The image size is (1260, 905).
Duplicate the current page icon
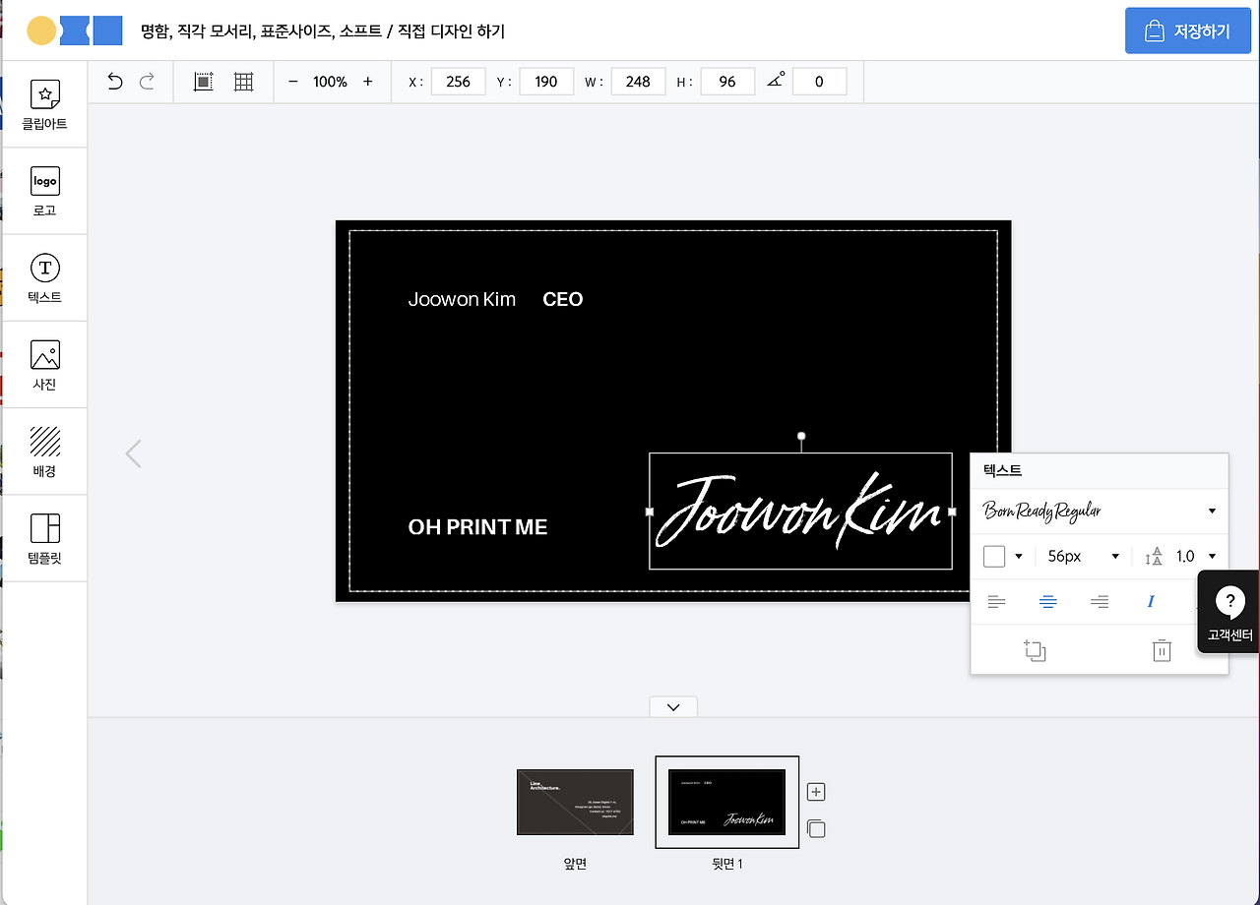[x=816, y=828]
